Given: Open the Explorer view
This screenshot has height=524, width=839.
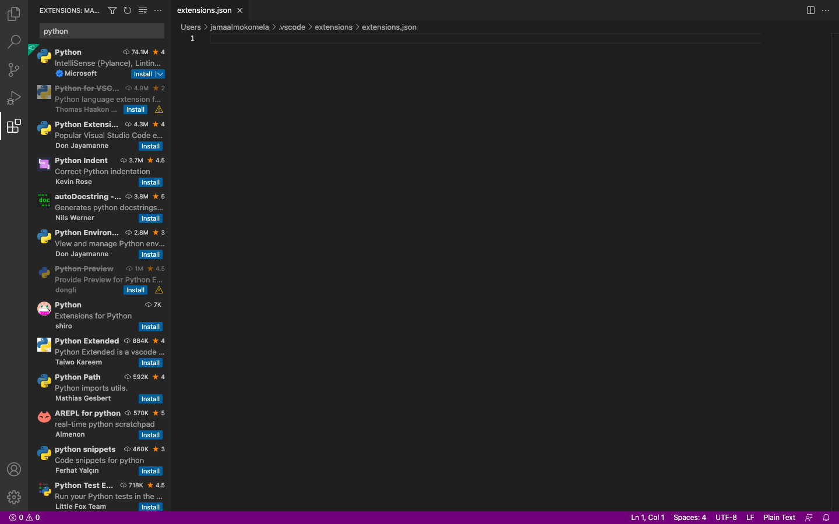Looking at the screenshot, I should tap(14, 13).
